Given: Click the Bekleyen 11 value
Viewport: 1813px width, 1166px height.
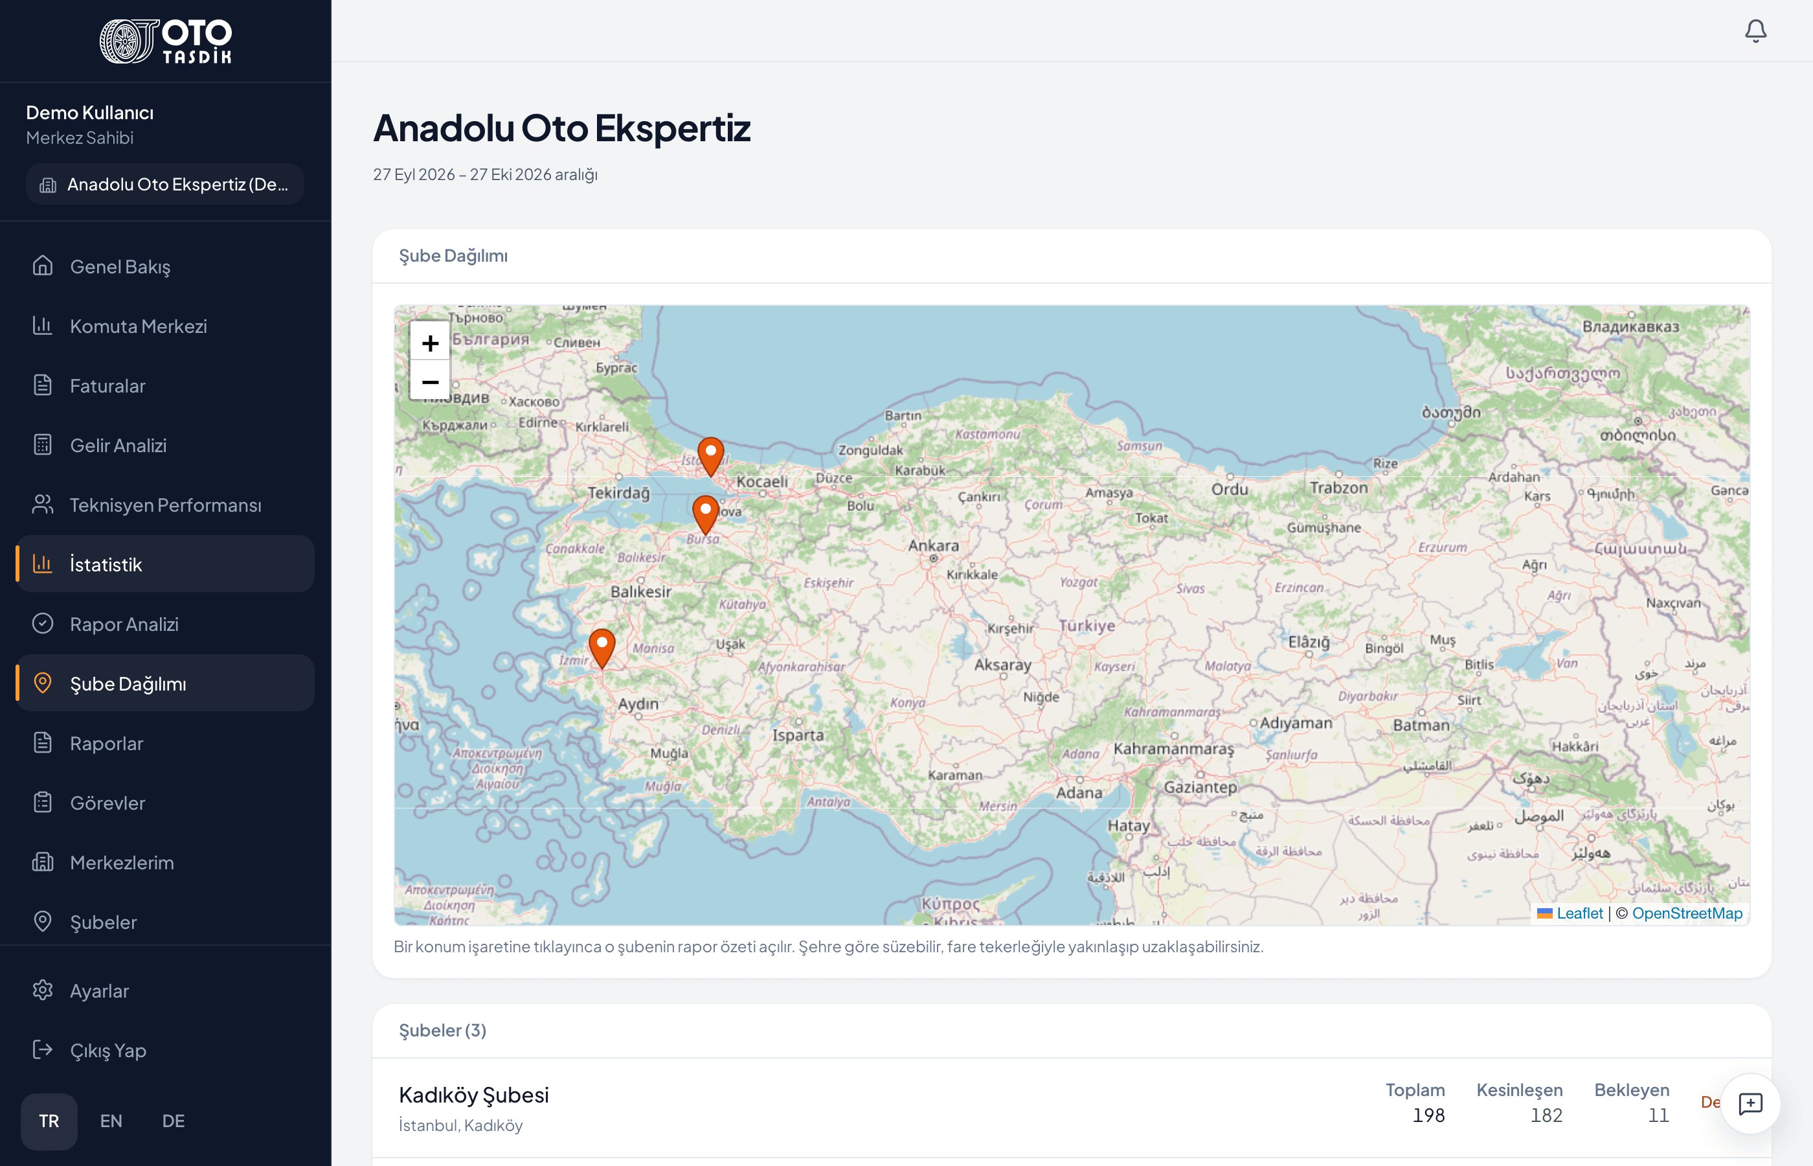Looking at the screenshot, I should 1659,1115.
